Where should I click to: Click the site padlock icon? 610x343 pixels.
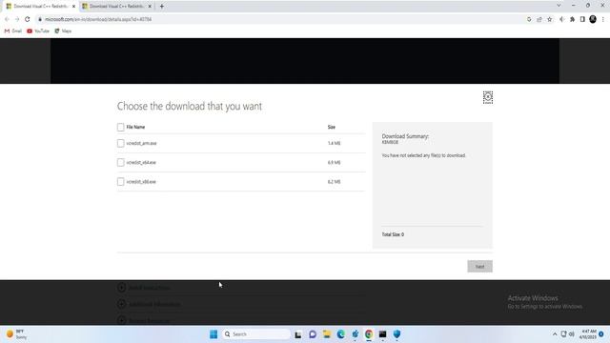(40, 19)
